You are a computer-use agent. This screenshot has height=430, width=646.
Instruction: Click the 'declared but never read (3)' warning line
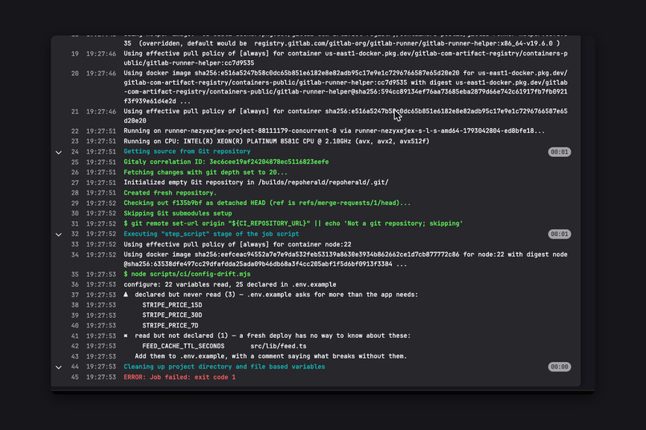(x=271, y=295)
